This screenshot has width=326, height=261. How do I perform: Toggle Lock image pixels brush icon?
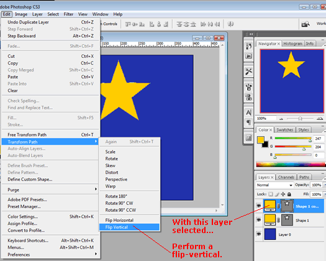(x=277, y=194)
